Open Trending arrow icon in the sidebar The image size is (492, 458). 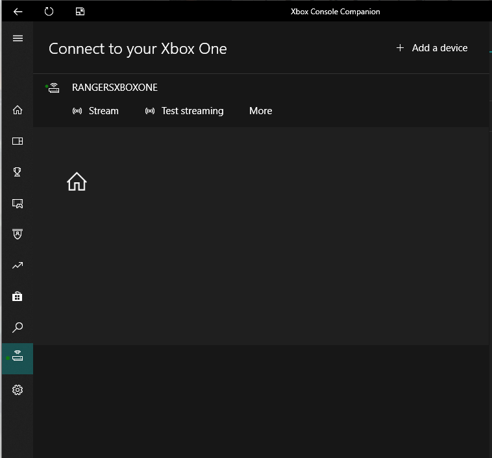click(x=18, y=265)
